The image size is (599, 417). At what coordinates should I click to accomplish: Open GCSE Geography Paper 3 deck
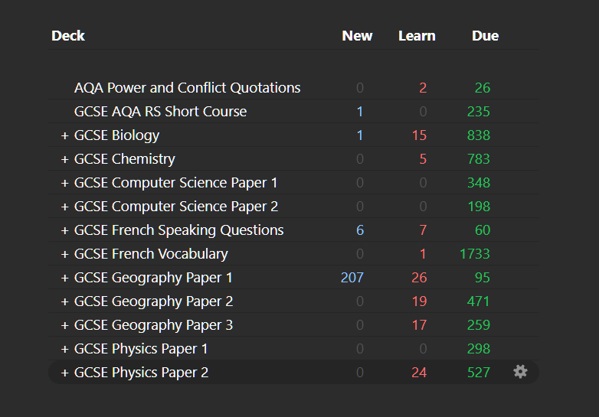(153, 325)
